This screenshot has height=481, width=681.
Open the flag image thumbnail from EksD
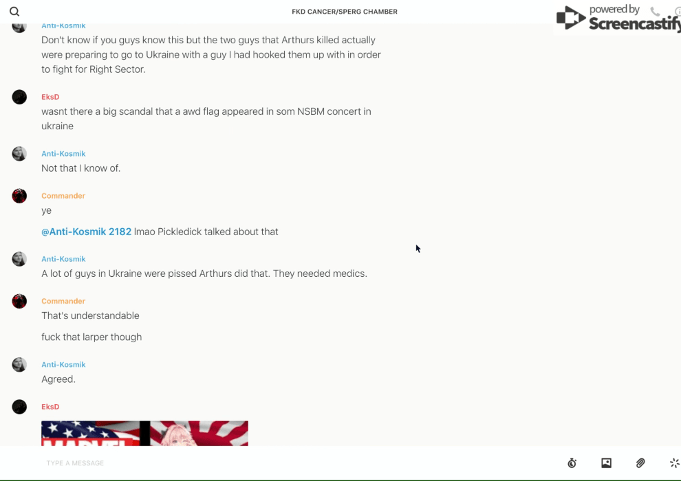pos(144,433)
